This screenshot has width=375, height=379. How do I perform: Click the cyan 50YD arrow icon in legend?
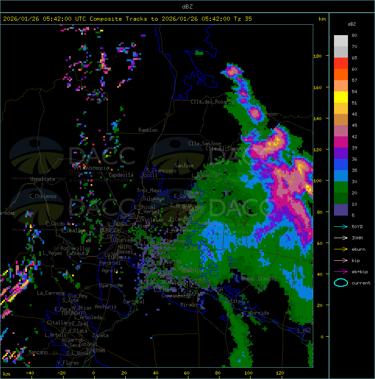pyautogui.click(x=341, y=226)
